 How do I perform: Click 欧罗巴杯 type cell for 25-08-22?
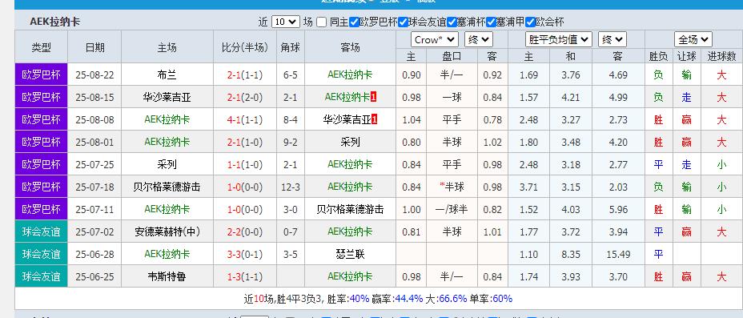coord(41,74)
